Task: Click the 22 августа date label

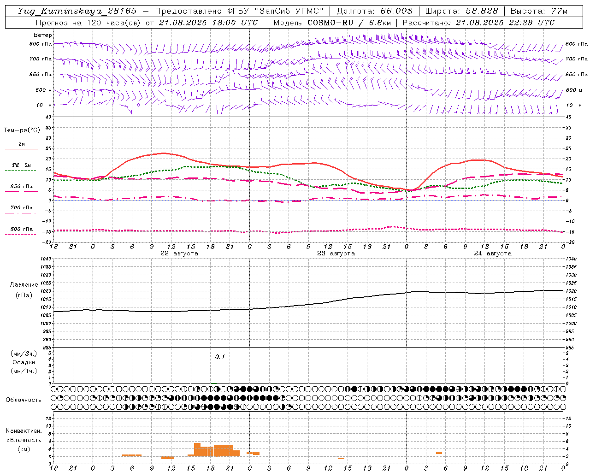Action: coord(179,254)
